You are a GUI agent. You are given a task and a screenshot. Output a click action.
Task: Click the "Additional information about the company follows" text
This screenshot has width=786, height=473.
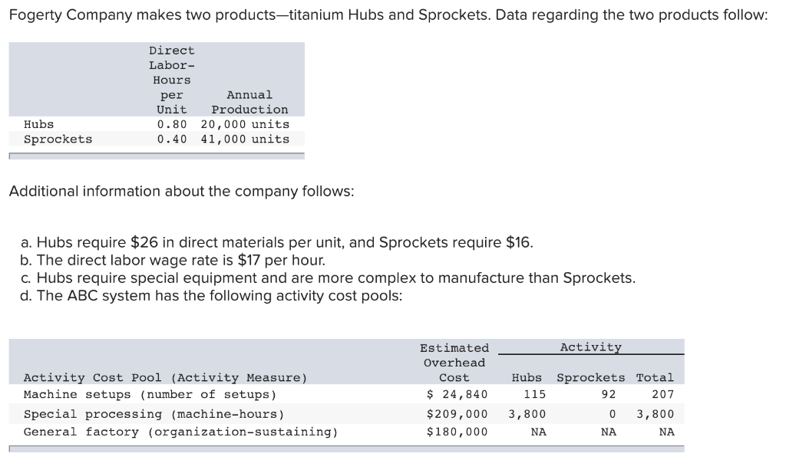point(181,191)
